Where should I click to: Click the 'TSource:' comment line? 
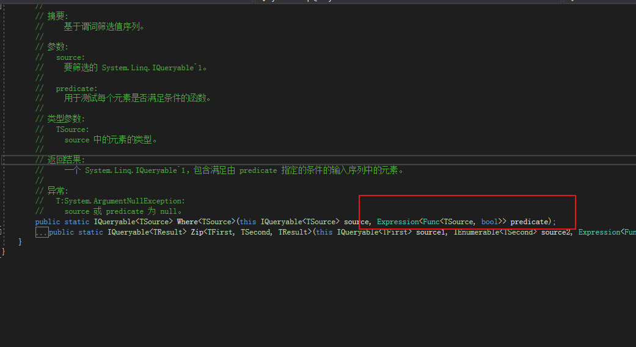click(72, 130)
